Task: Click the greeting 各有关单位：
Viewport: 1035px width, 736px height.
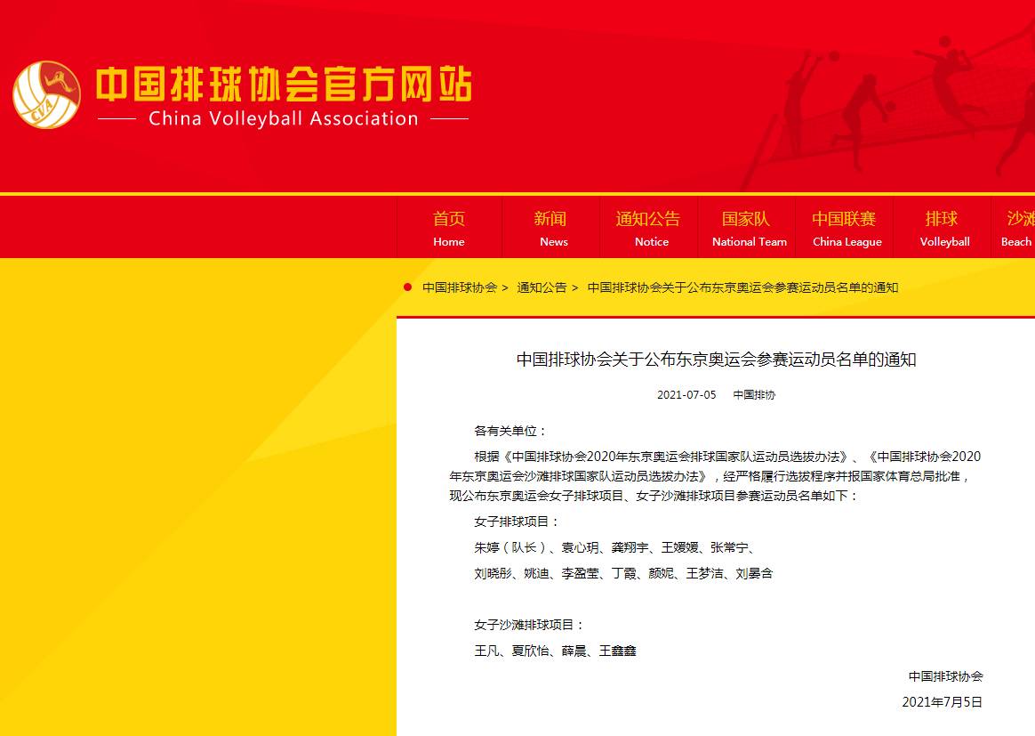Action: 511,432
